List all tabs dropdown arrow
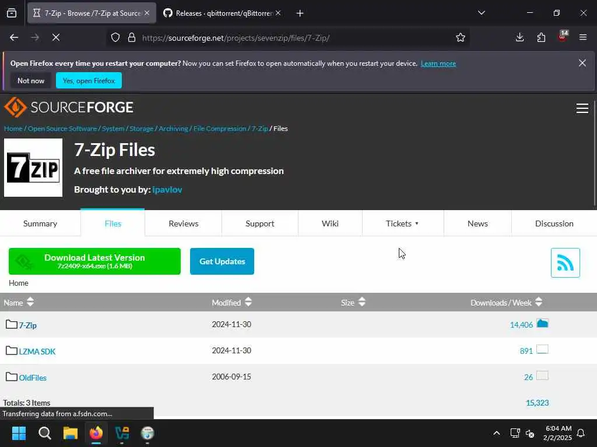The image size is (597, 447). 481,13
